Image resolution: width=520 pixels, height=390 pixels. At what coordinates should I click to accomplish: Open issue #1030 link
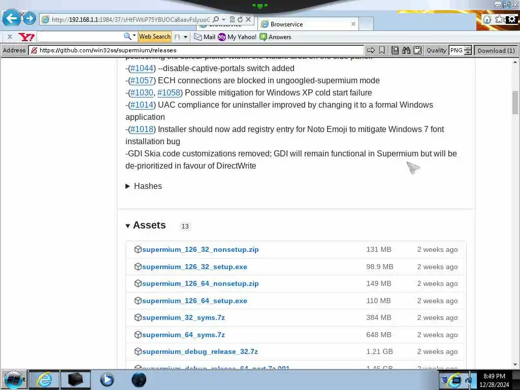tap(142, 92)
